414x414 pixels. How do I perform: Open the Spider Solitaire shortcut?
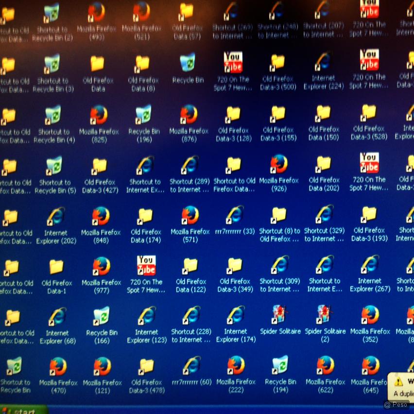[280, 315]
